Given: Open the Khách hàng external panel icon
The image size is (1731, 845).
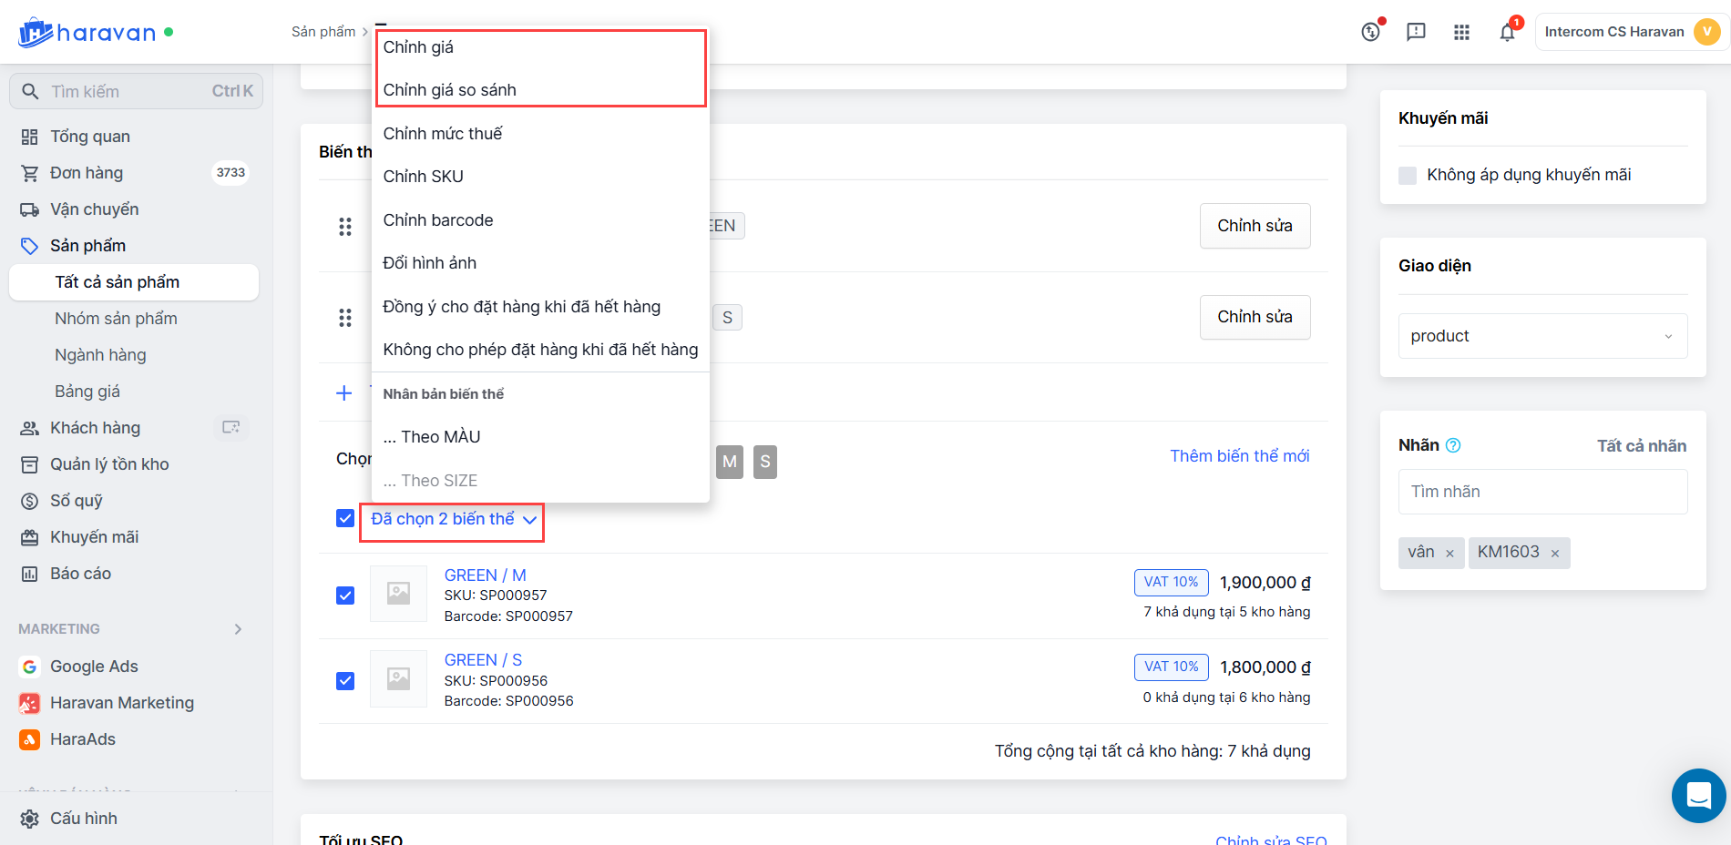Looking at the screenshot, I should click(x=231, y=427).
